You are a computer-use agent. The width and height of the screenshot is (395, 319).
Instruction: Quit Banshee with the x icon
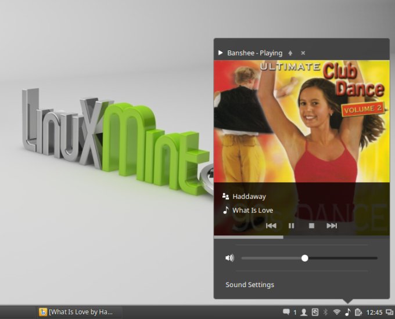(303, 53)
